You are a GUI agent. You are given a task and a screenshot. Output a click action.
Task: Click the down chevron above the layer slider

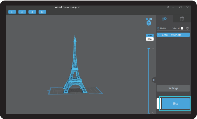click(153, 49)
